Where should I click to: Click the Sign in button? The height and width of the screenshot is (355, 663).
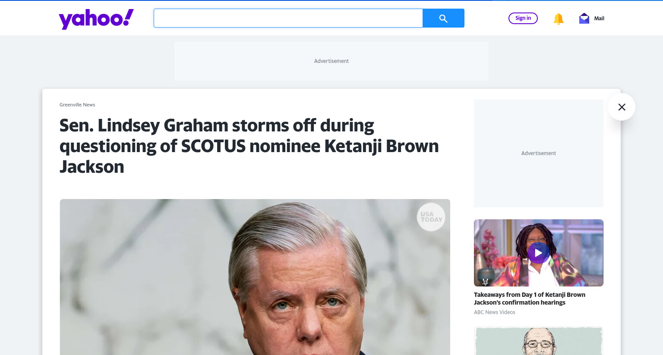[523, 18]
